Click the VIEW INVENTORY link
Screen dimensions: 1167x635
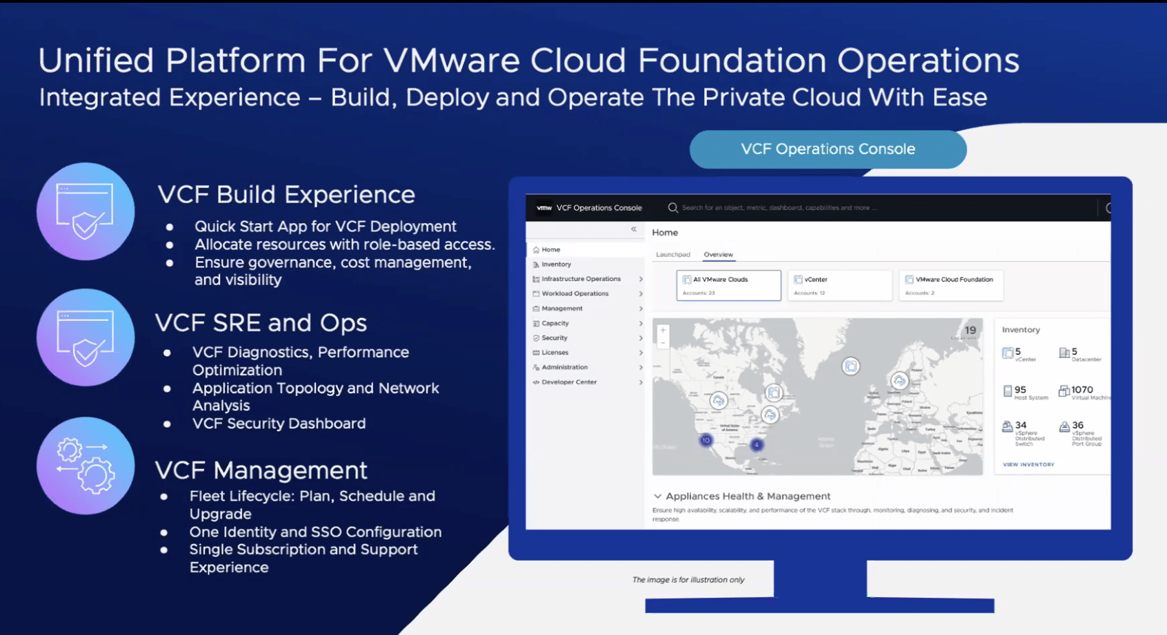click(x=1028, y=465)
